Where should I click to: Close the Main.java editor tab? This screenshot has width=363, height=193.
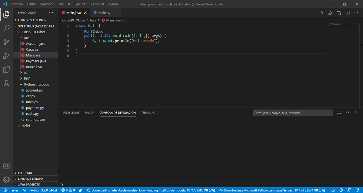(85, 13)
